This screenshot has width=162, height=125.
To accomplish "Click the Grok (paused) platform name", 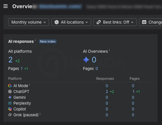I will click(26, 115).
